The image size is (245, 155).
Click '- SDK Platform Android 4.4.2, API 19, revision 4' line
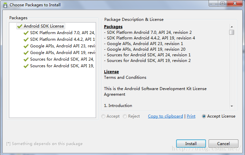[150, 38]
